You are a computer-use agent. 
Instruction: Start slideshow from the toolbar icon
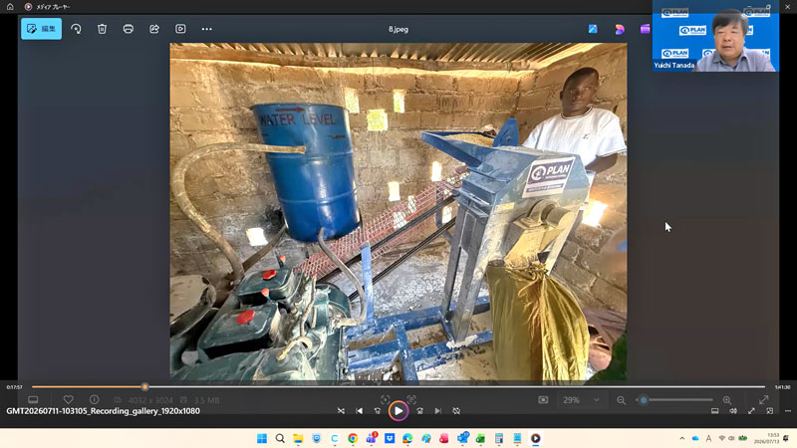tap(180, 29)
